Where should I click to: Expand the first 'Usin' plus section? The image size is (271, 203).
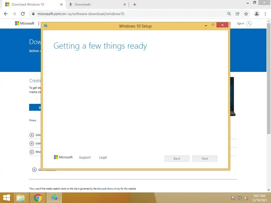pos(32,135)
